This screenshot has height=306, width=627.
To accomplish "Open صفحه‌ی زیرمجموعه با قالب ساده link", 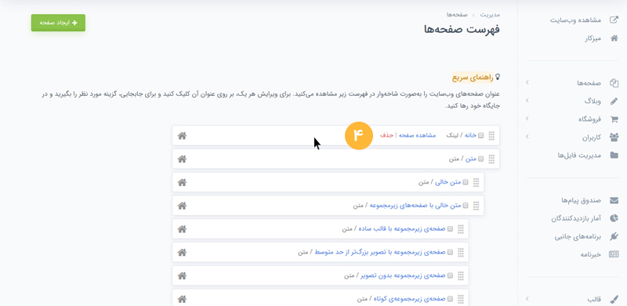I will coord(402,229).
